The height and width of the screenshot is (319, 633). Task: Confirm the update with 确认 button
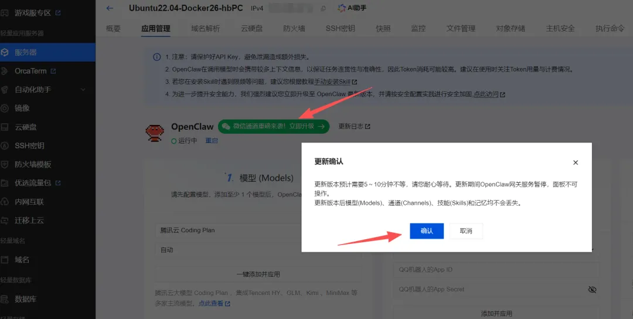click(427, 231)
